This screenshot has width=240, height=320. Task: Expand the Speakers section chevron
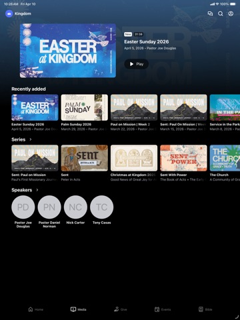37,190
